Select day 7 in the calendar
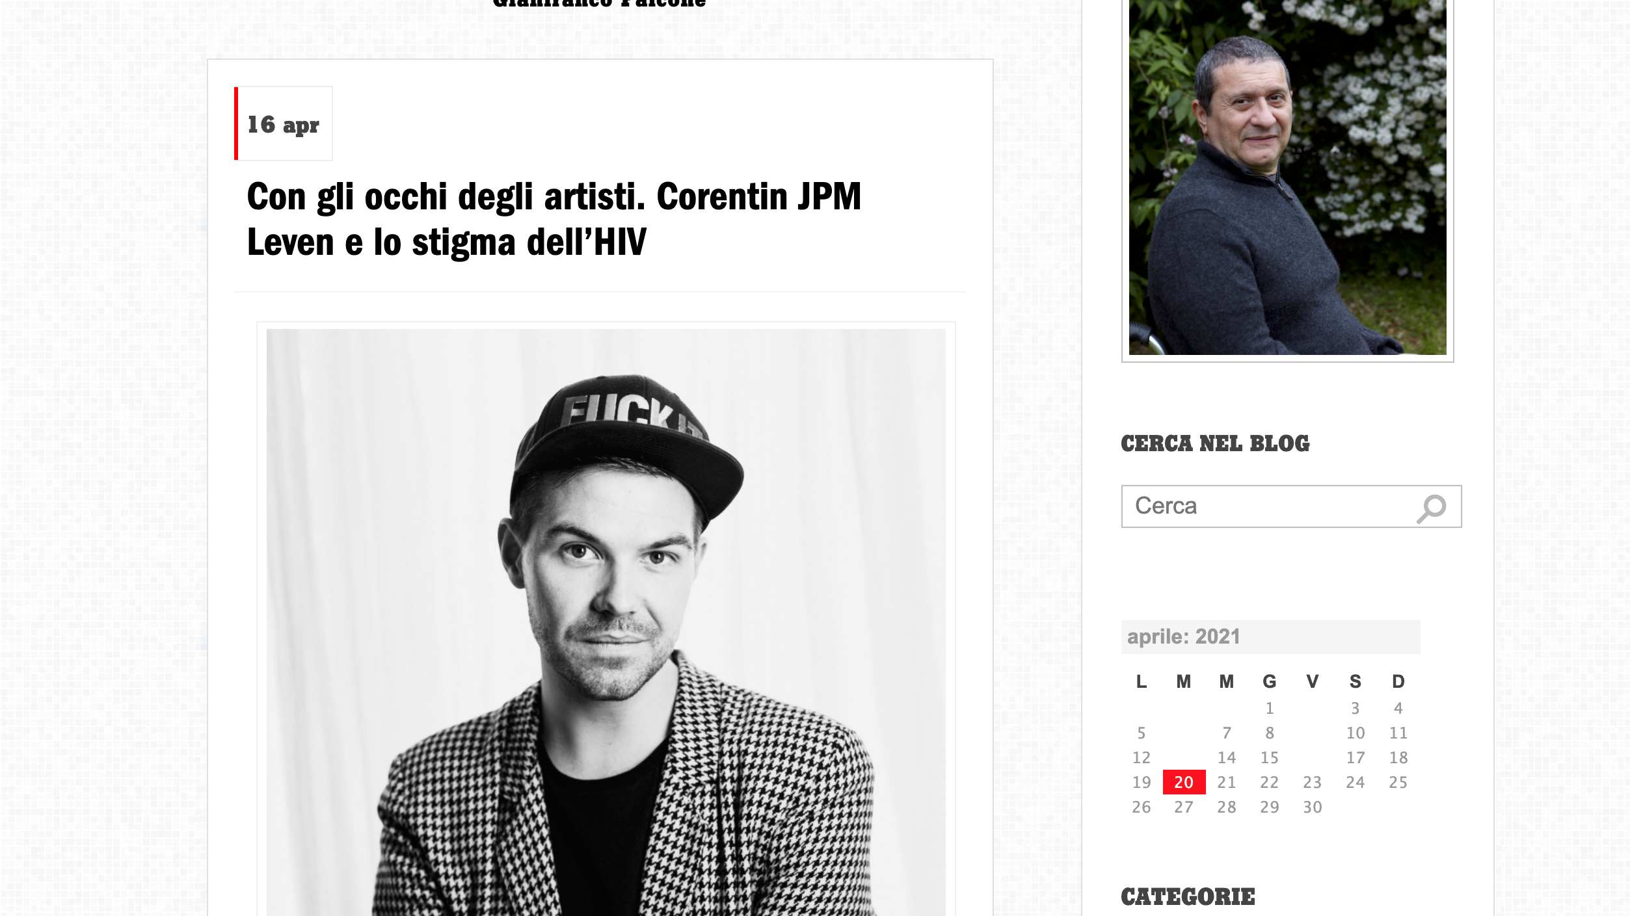 click(x=1226, y=733)
